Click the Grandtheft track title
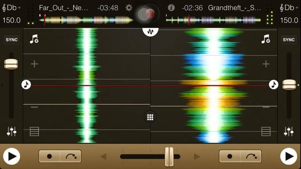The image size is (301, 169). [235, 8]
